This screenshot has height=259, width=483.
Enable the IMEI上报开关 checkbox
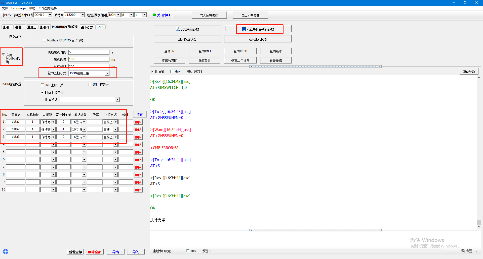(42, 85)
